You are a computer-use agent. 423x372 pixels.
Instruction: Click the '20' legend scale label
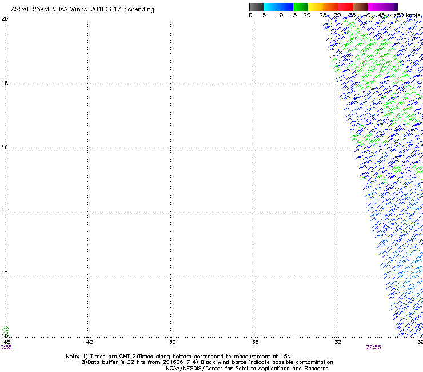coord(307,15)
